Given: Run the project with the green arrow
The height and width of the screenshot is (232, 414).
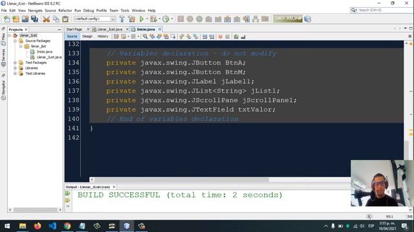Looking at the screenshot, I should [142, 19].
